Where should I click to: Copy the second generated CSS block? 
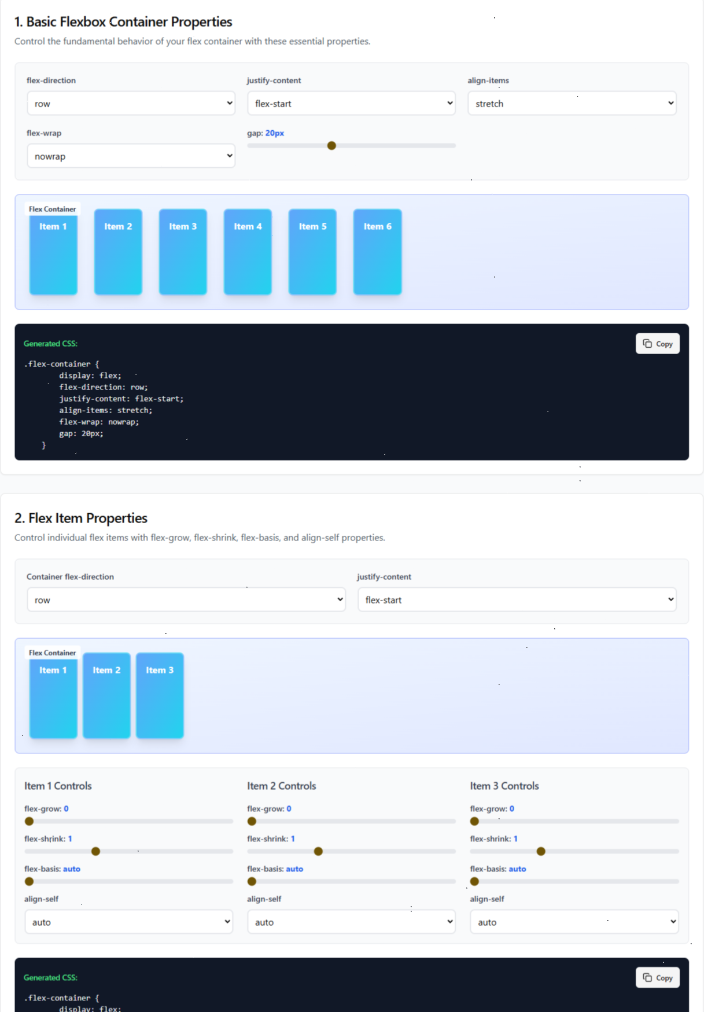click(x=657, y=978)
